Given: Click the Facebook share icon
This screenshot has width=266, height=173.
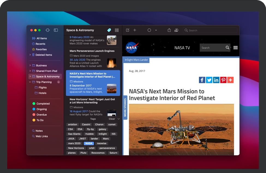Looking at the screenshot, I should (202, 80).
